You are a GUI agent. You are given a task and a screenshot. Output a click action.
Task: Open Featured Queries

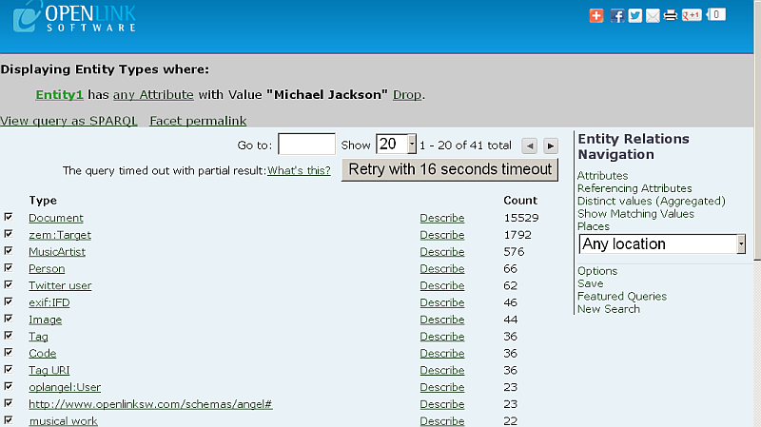(622, 296)
